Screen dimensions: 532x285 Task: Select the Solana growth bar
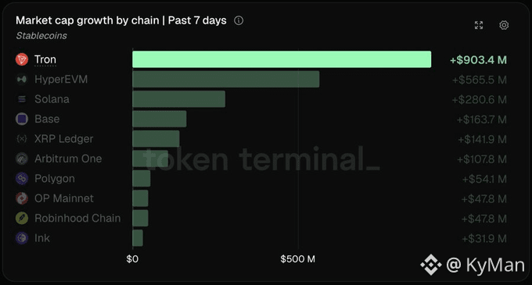click(x=179, y=99)
